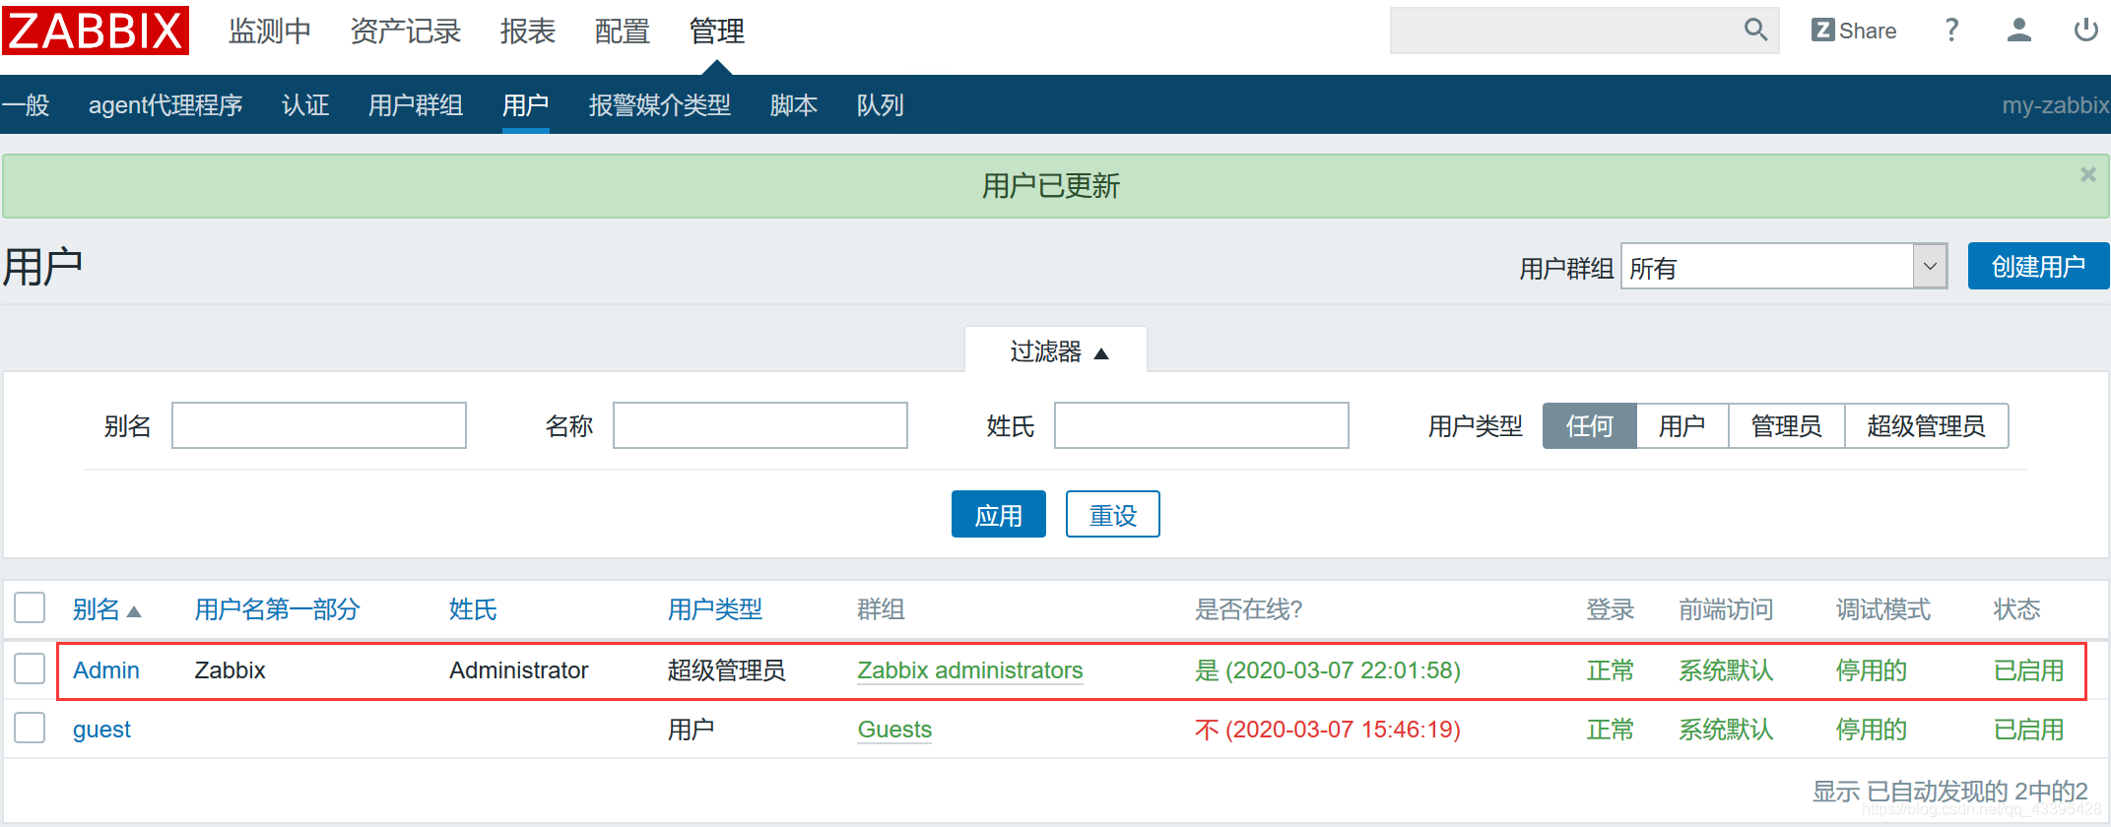This screenshot has width=2111, height=827.
Task: Go to the 一般 submenu
Action: coord(26,104)
